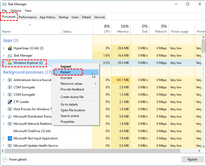Click the Microsoft Update Health Service icon
The height and width of the screenshot is (166, 206).
coord(10,146)
